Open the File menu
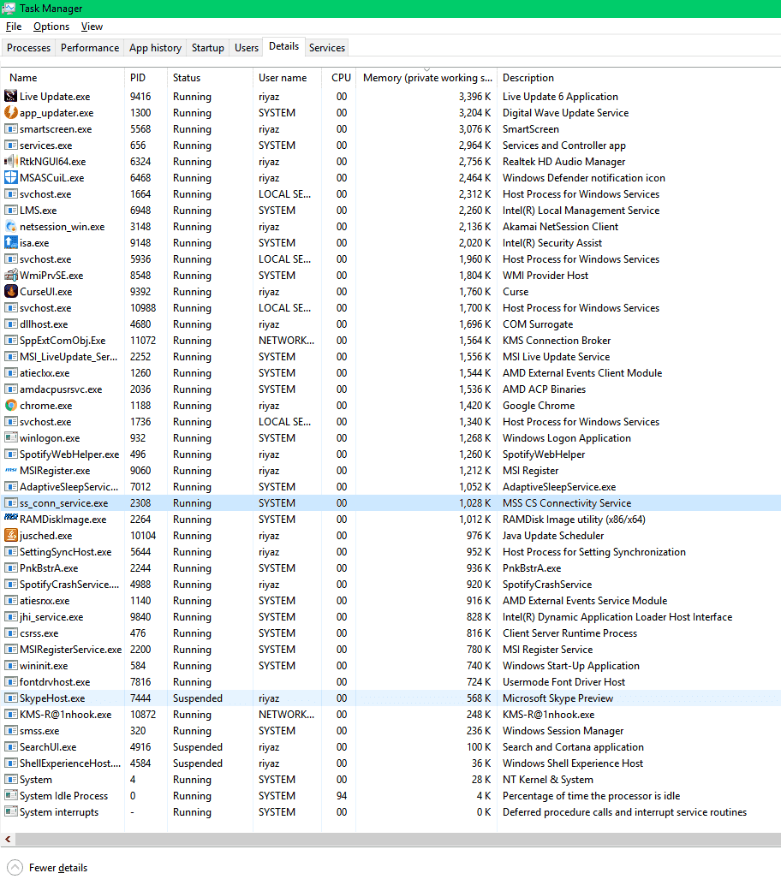 click(x=14, y=27)
